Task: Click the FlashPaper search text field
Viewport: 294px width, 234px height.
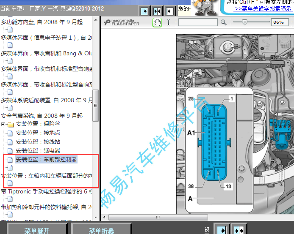Action: coord(198,22)
